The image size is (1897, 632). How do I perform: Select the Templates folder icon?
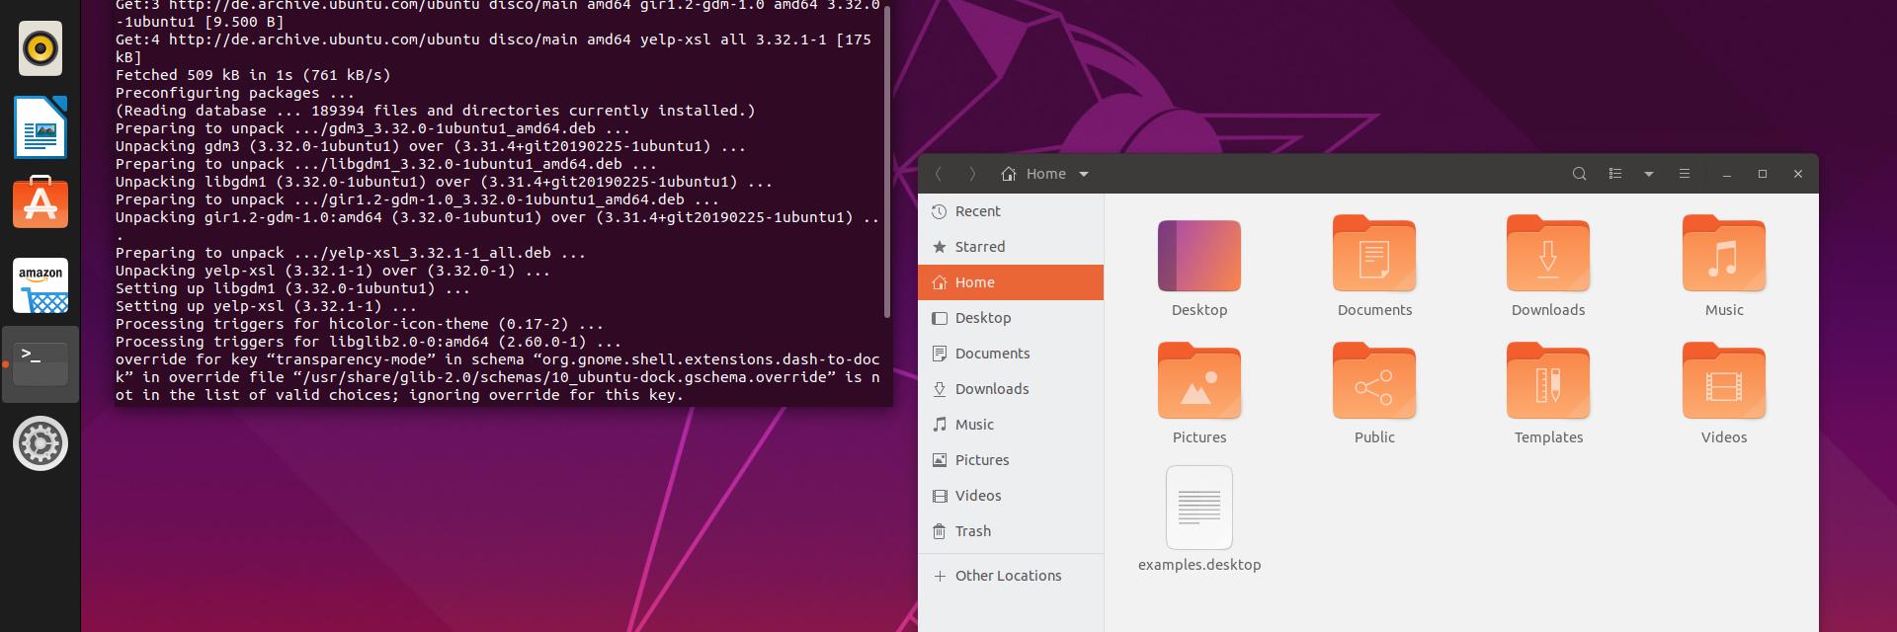tap(1548, 381)
